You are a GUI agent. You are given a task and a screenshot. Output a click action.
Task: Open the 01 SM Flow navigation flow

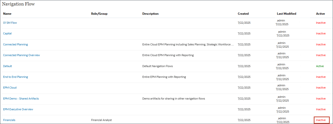point(10,23)
